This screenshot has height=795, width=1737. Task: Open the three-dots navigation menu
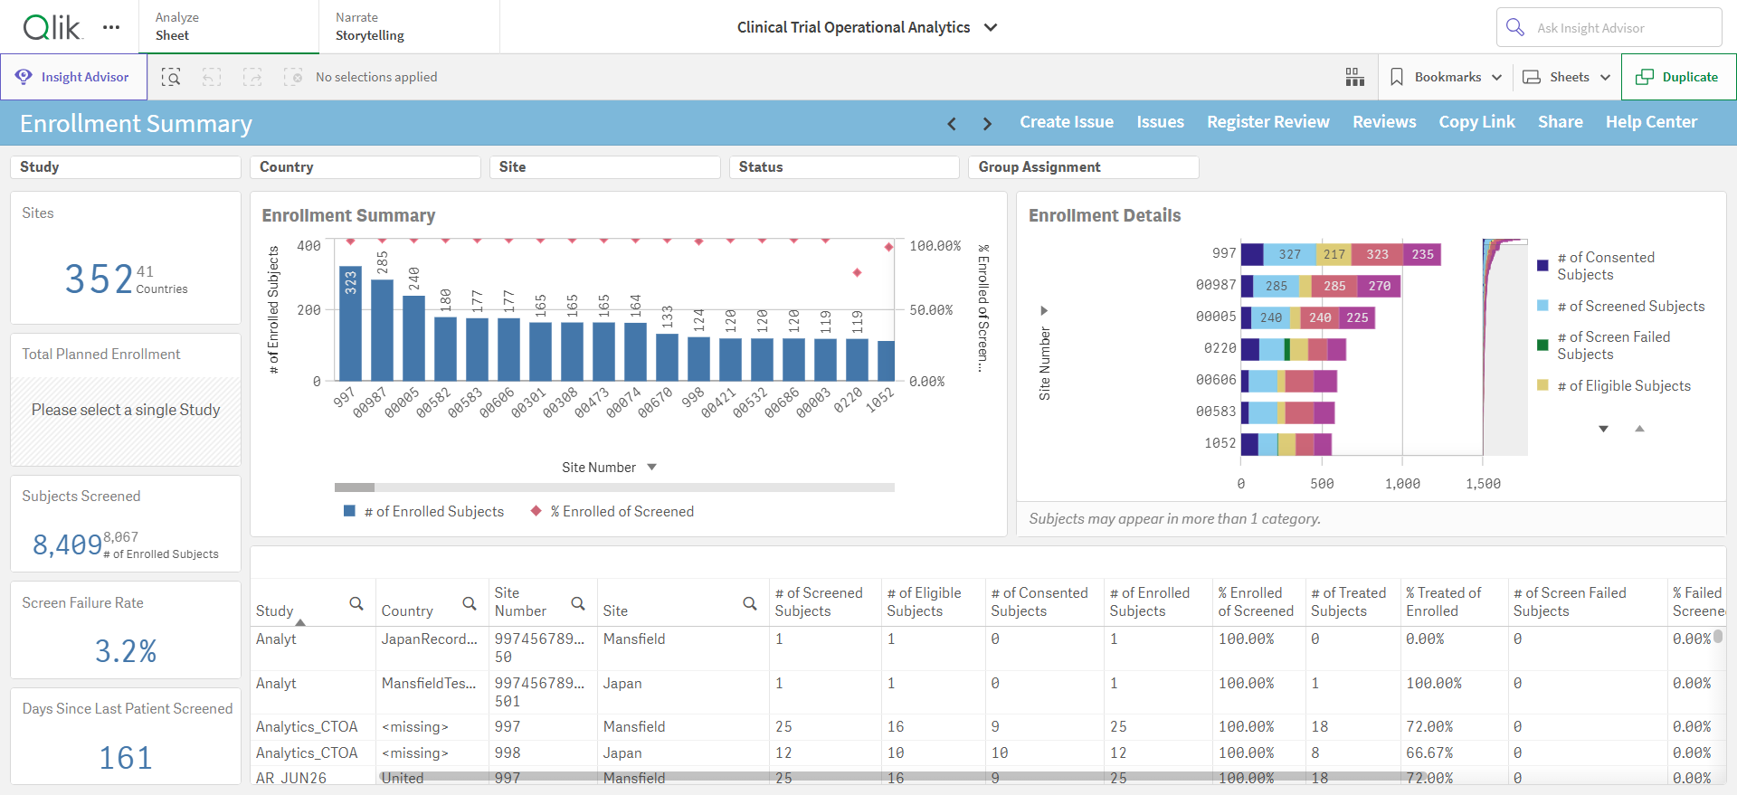pyautogui.click(x=111, y=27)
